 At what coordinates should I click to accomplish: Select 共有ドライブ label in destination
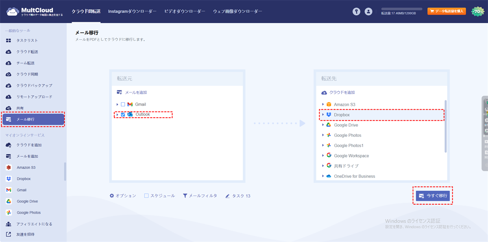click(x=346, y=166)
